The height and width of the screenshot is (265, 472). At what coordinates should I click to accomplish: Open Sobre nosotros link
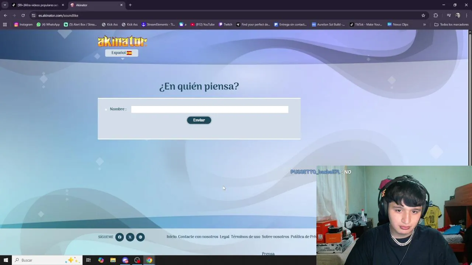coord(275,237)
